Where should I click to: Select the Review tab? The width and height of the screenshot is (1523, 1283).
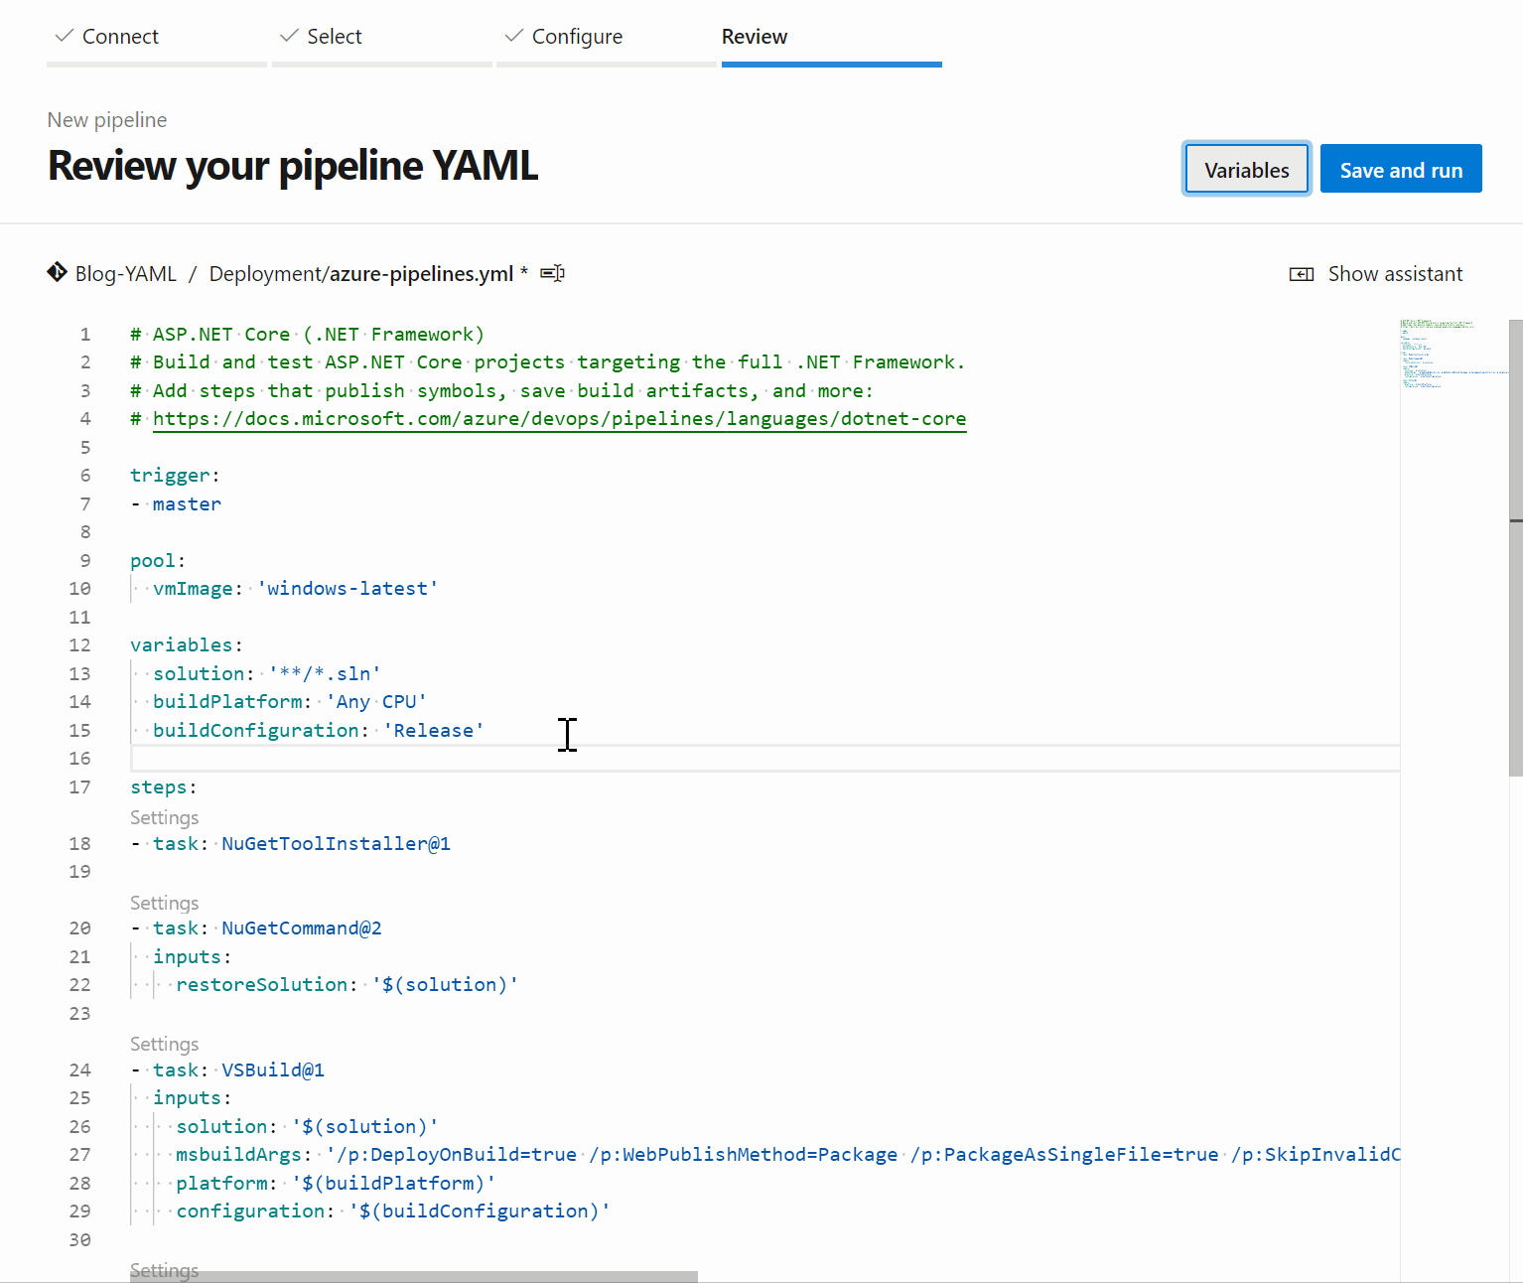click(754, 37)
